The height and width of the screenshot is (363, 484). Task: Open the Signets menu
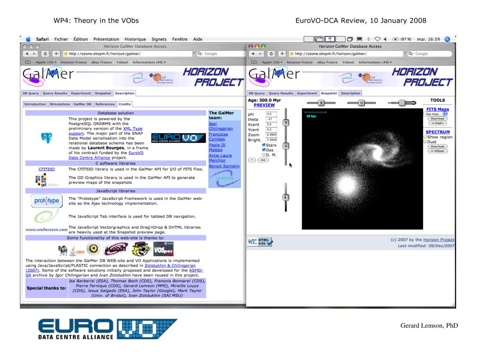pyautogui.click(x=159, y=39)
